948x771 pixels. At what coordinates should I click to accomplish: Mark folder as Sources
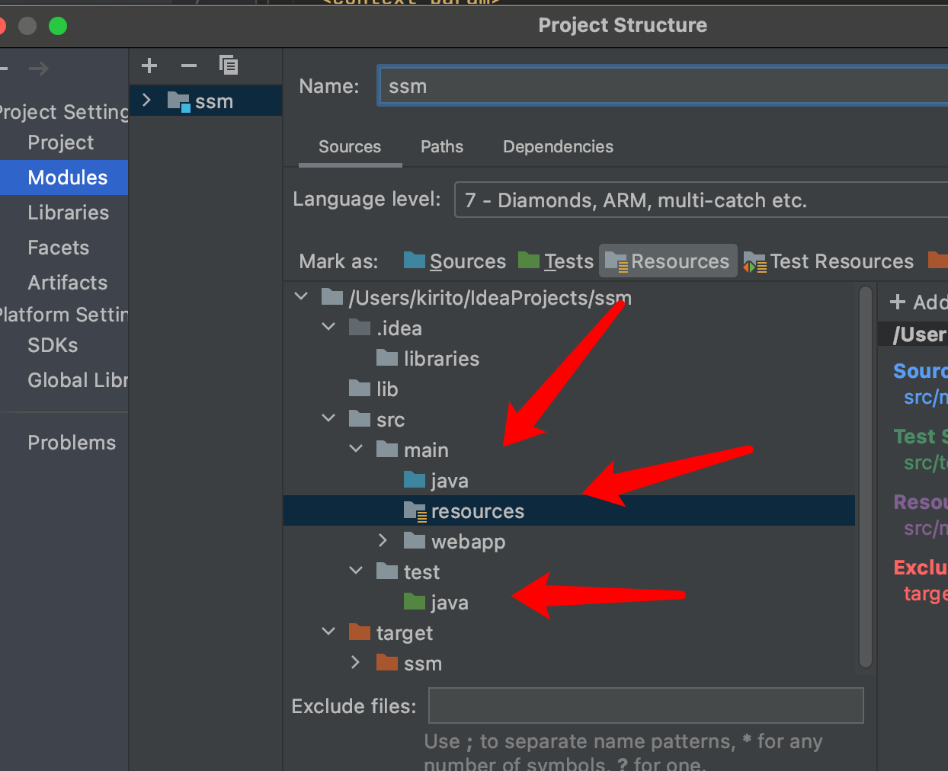point(455,261)
